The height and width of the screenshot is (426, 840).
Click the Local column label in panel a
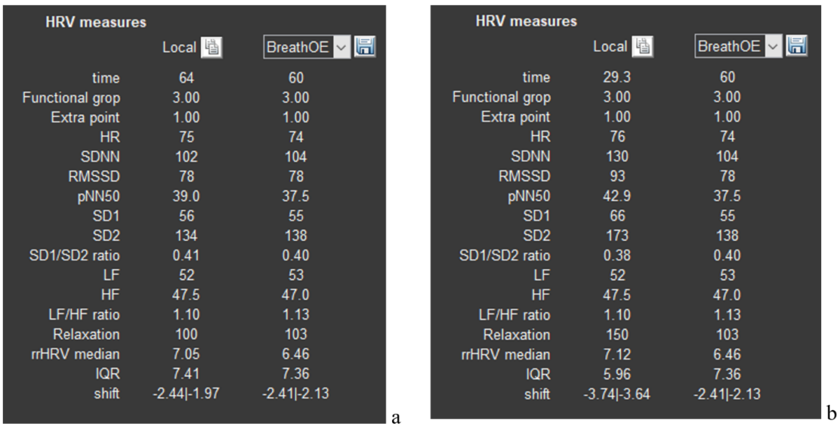coord(177,48)
